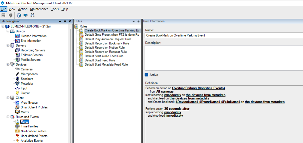Click the Failover Servers icon

(x=18, y=55)
